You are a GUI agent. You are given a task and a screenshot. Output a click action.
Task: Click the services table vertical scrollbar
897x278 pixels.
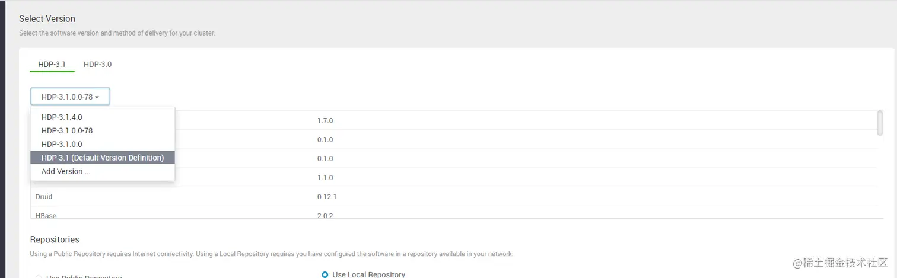click(x=880, y=123)
